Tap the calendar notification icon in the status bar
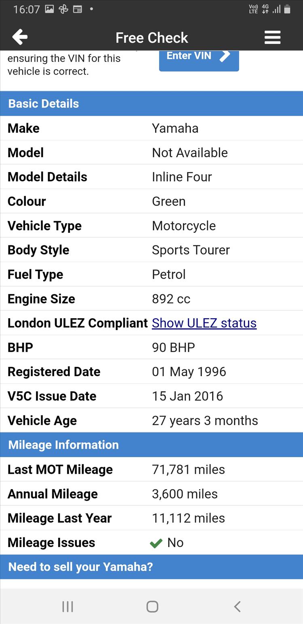The image size is (303, 624). (78, 9)
